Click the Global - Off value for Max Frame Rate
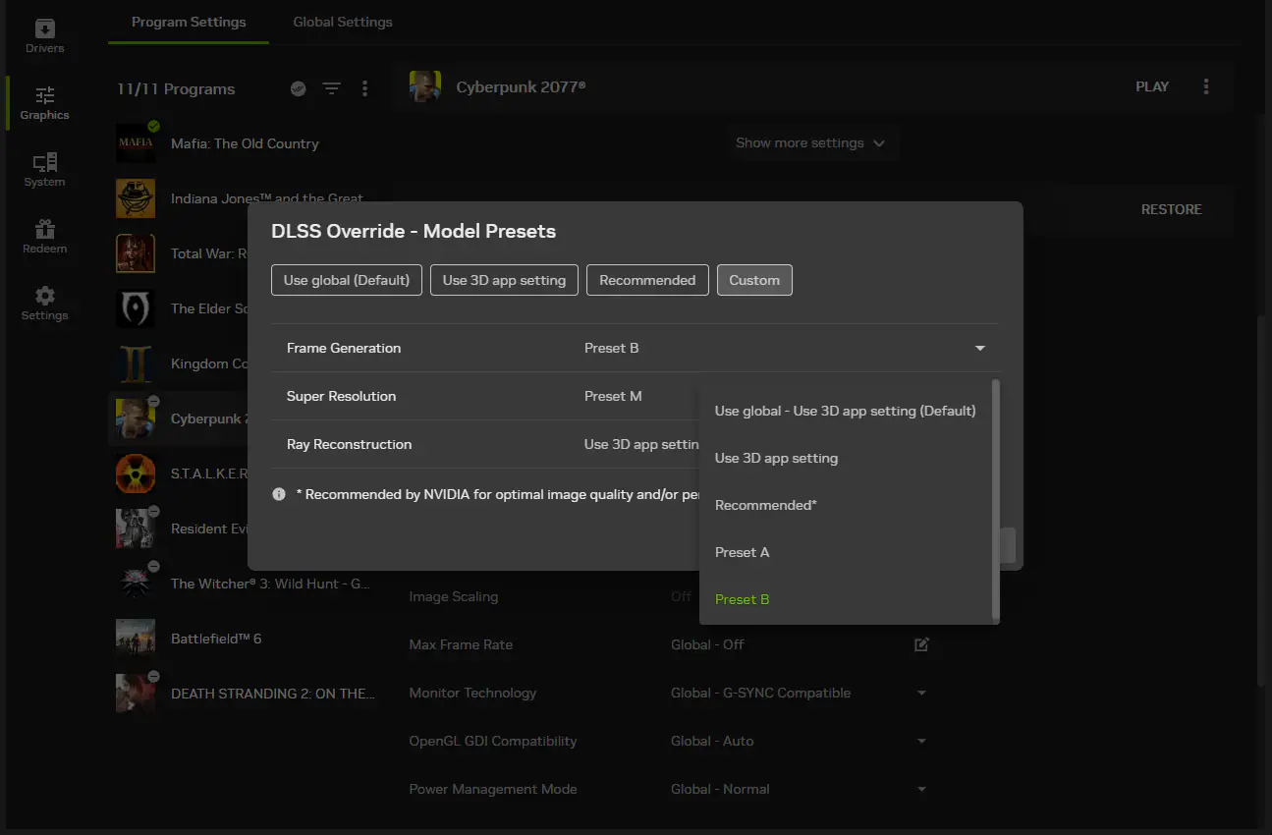Viewport: 1272px width, 835px height. 707,644
